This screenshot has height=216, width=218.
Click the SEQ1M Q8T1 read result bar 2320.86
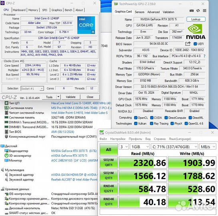pyautogui.click(x=143, y=163)
